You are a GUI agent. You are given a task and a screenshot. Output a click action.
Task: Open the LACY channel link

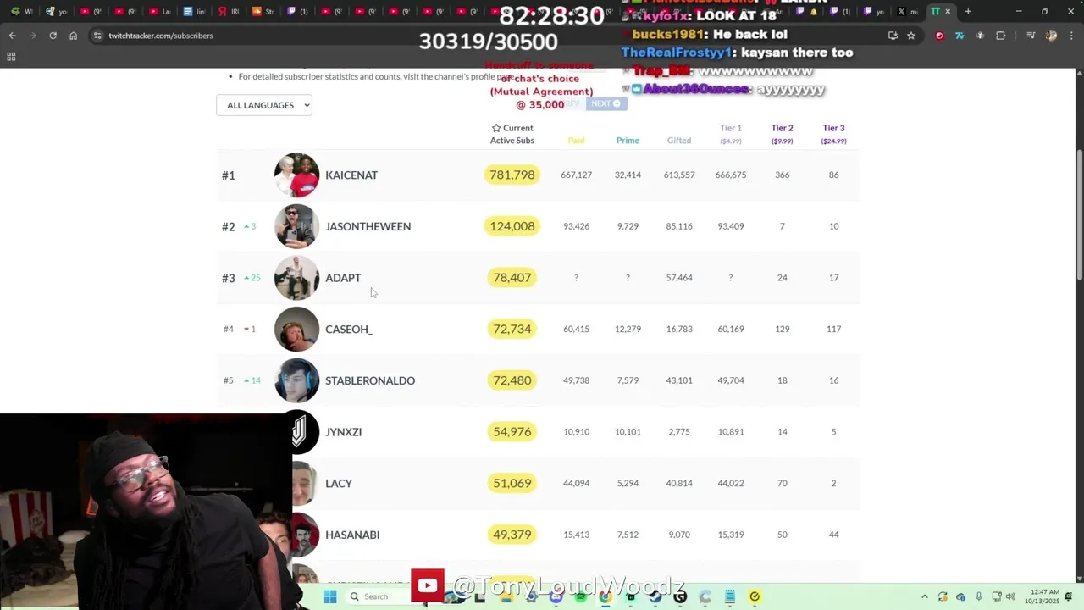pos(339,483)
